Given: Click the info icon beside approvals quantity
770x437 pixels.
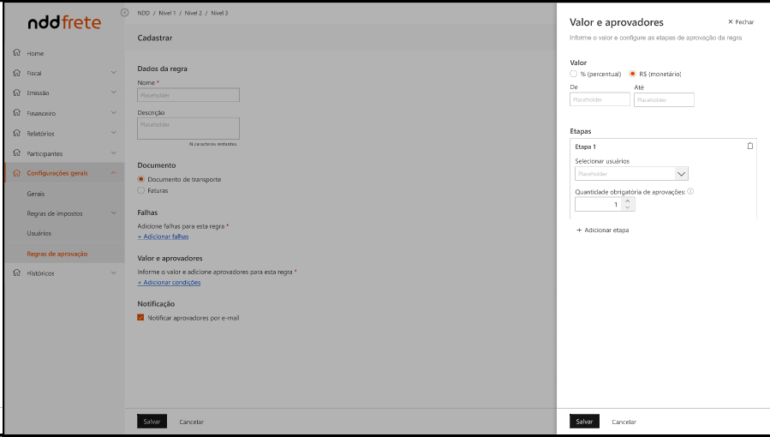Looking at the screenshot, I should 690,192.
